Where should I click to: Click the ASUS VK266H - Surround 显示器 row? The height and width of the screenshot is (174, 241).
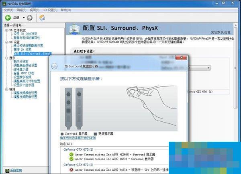(x=115, y=154)
